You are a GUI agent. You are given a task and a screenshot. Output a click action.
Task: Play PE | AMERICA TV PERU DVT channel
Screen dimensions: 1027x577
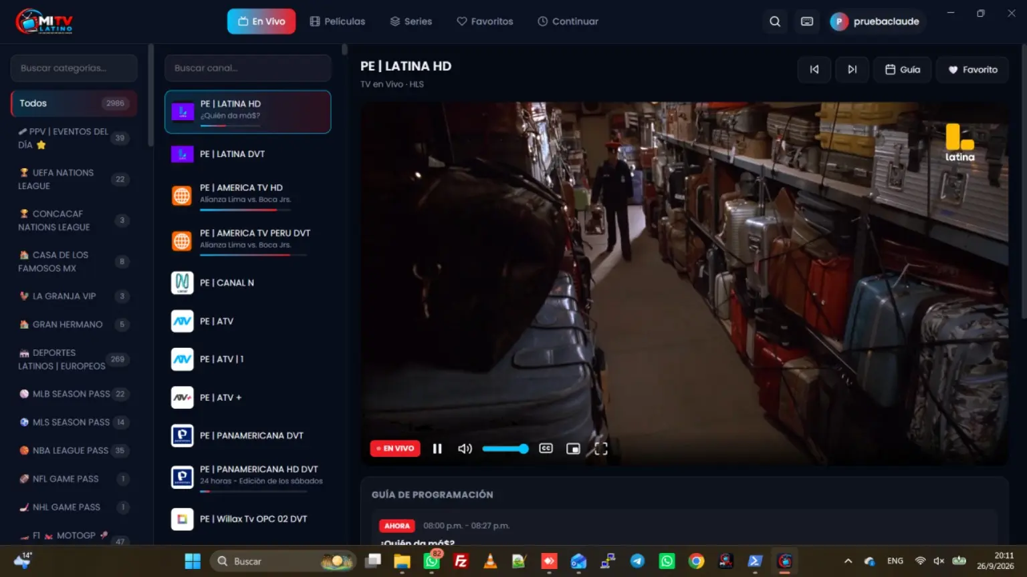(248, 240)
